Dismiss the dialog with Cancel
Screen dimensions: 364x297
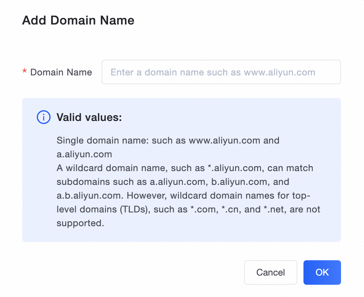[271, 273]
